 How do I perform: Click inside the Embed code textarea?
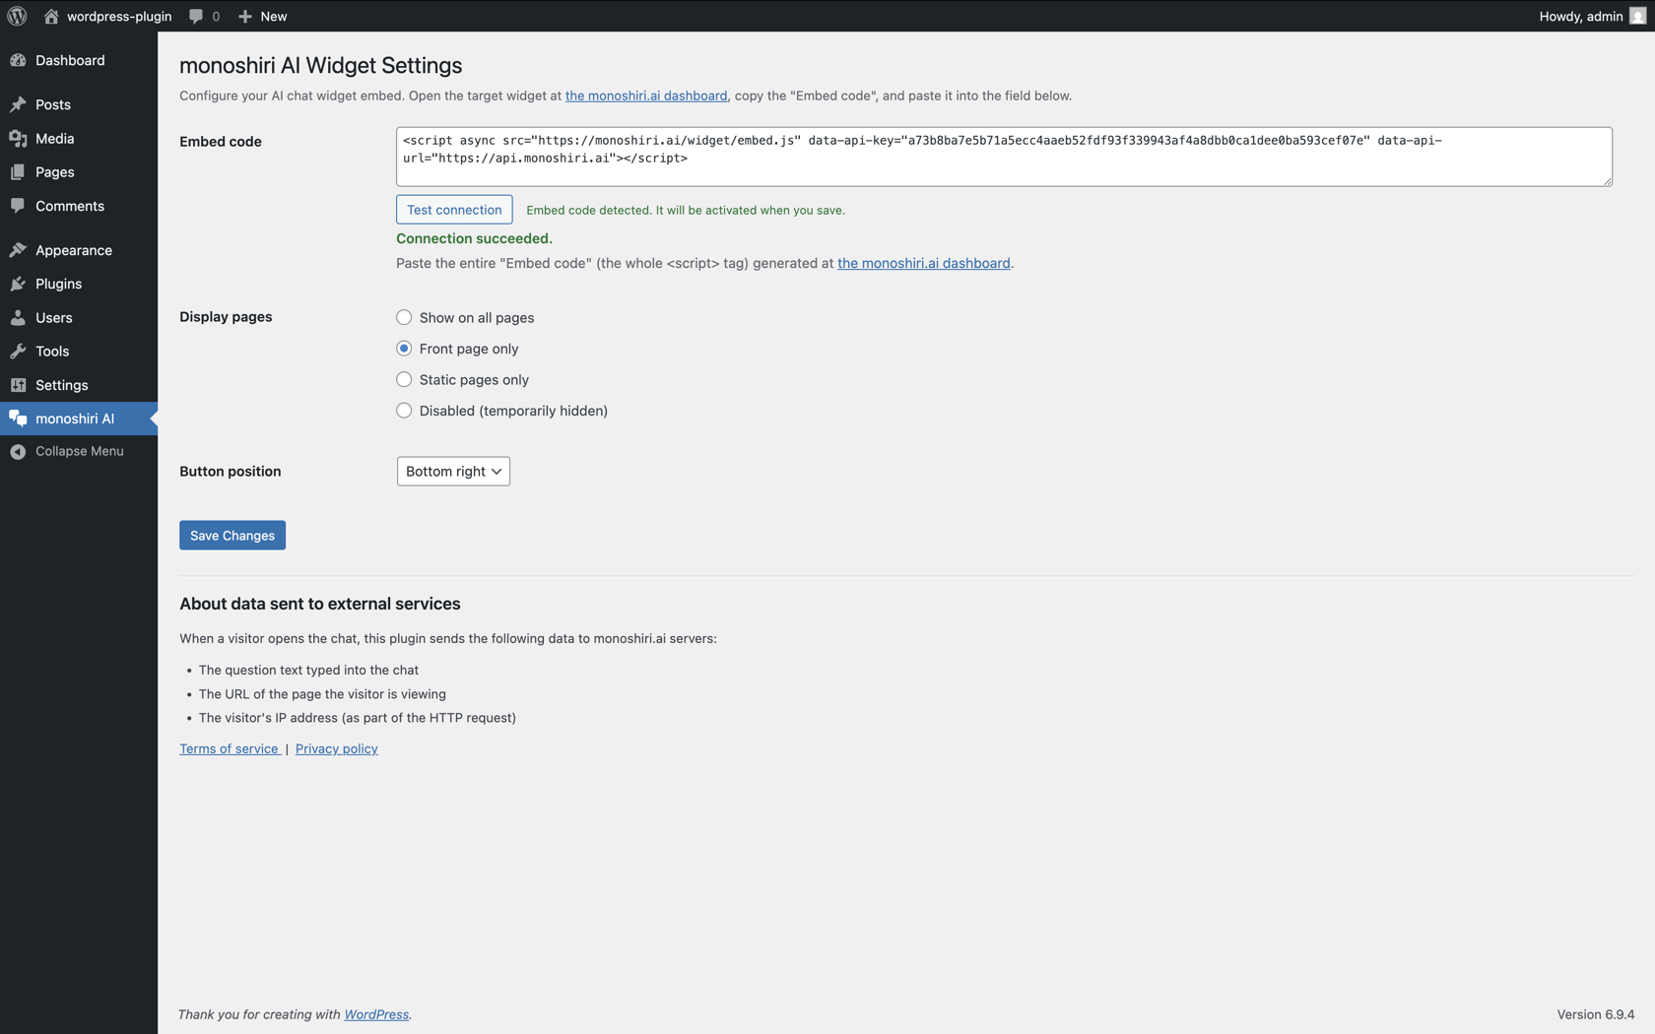coord(1004,157)
